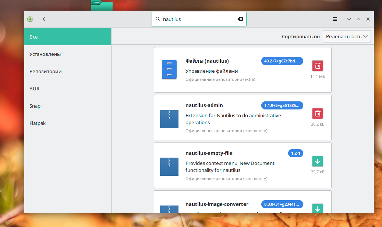Click Provides context menu 'New Document' description

pyautogui.click(x=230, y=167)
